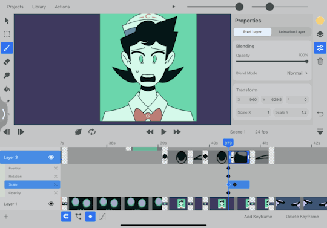Toggle the Properties sliders icon
Viewport: 327px width, 228px height.
coord(320,48)
